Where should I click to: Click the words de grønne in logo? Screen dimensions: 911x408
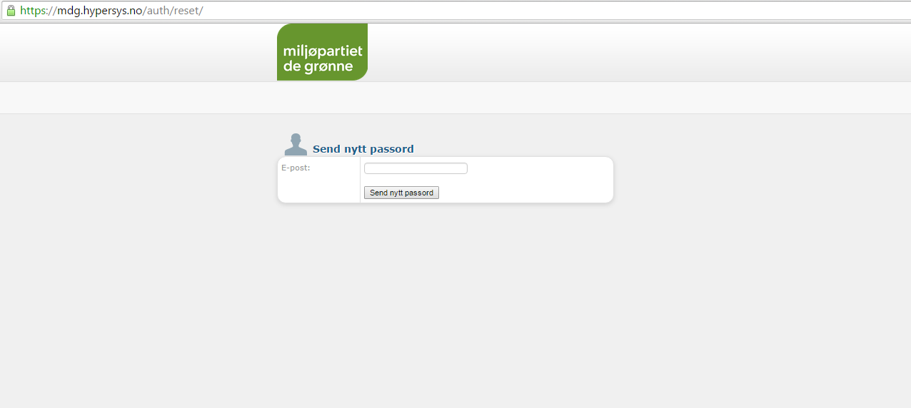(318, 66)
